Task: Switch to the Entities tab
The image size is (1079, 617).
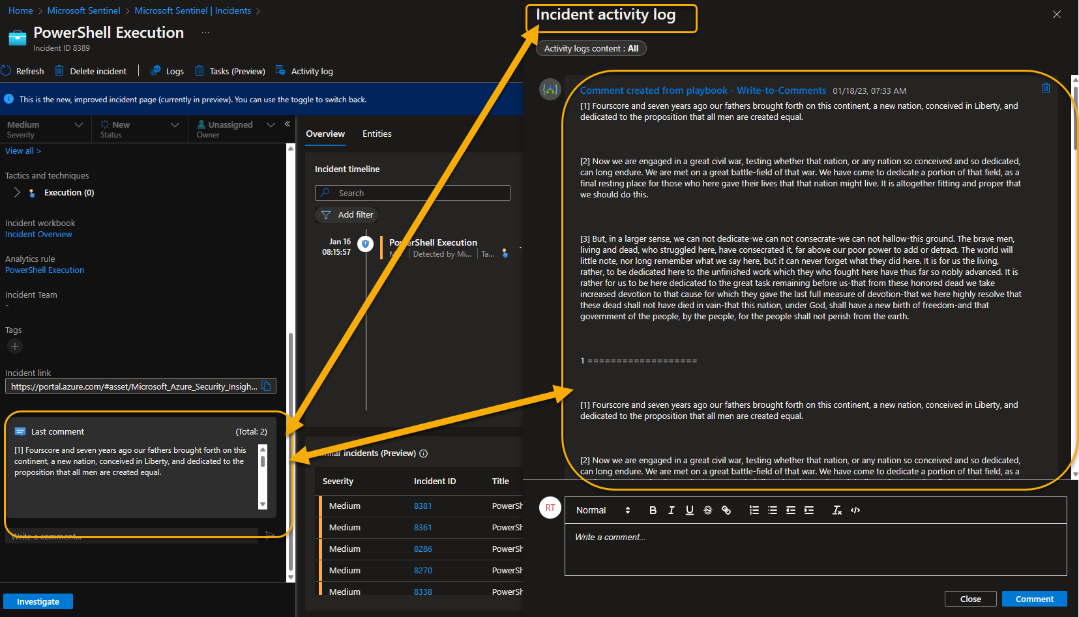Action: point(377,134)
